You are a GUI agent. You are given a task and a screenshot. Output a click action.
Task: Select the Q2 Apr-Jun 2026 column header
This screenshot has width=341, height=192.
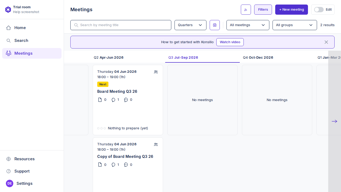(109, 58)
